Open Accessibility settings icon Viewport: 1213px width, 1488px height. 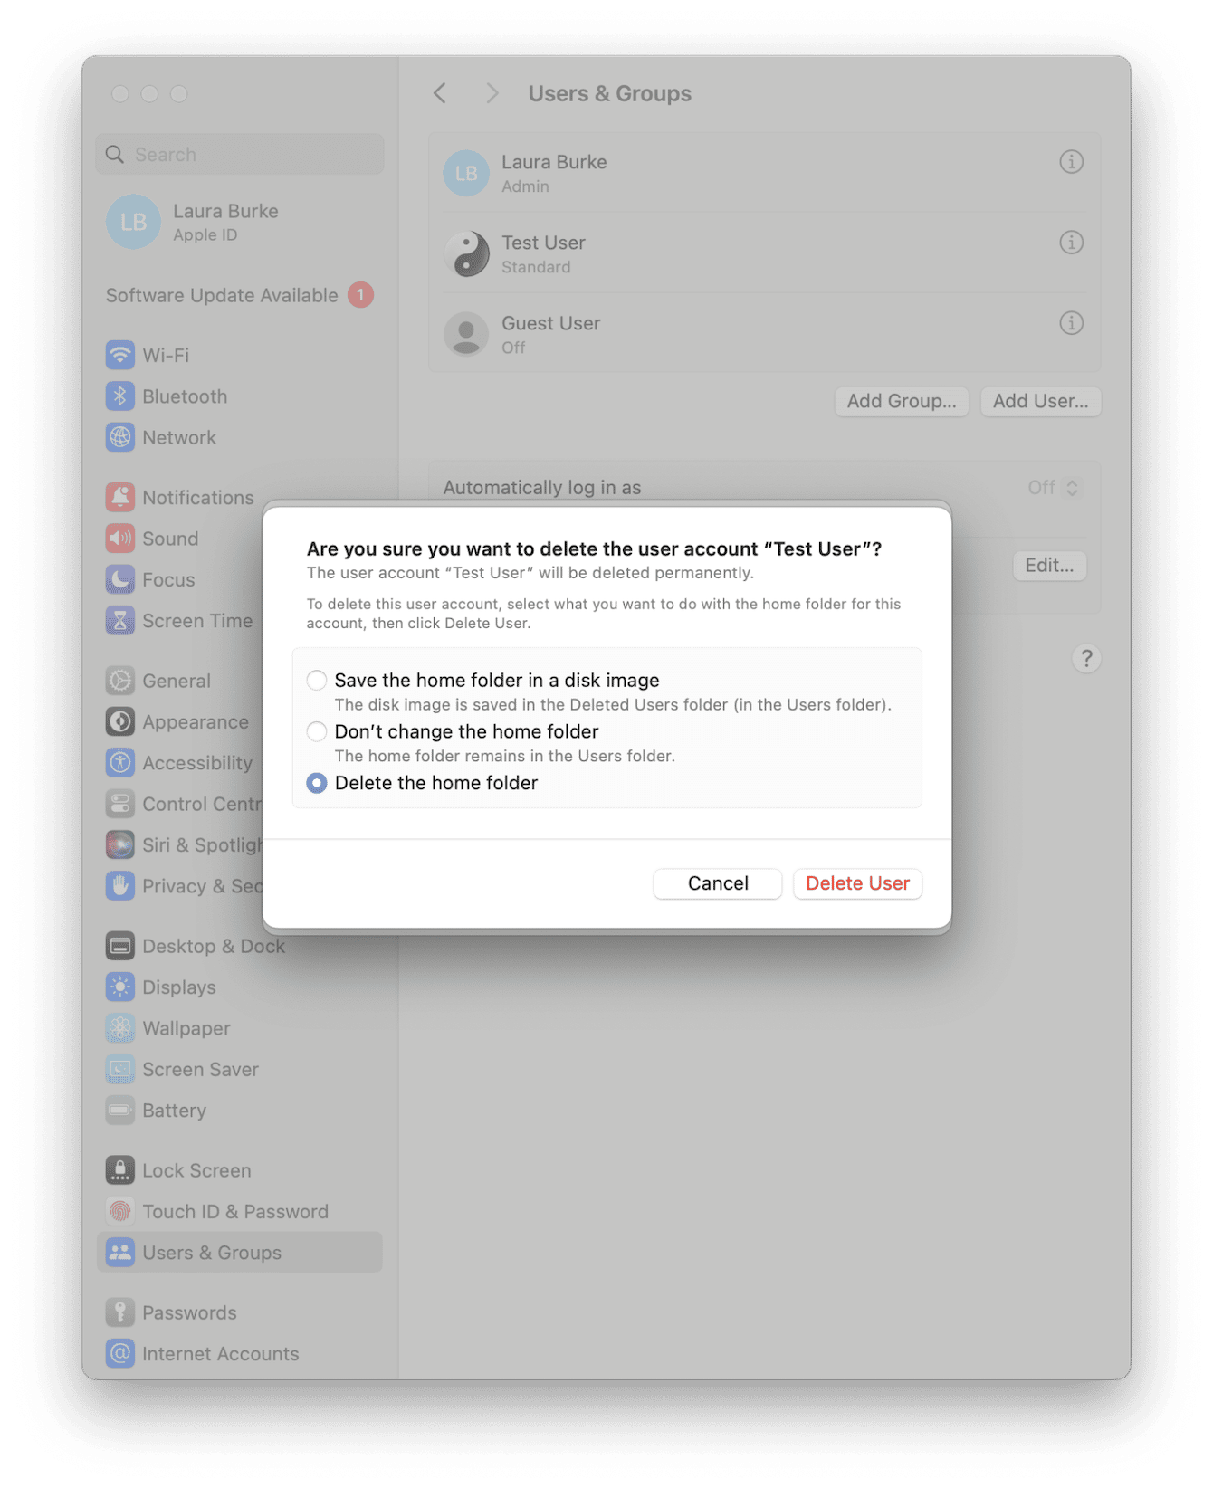click(x=120, y=763)
